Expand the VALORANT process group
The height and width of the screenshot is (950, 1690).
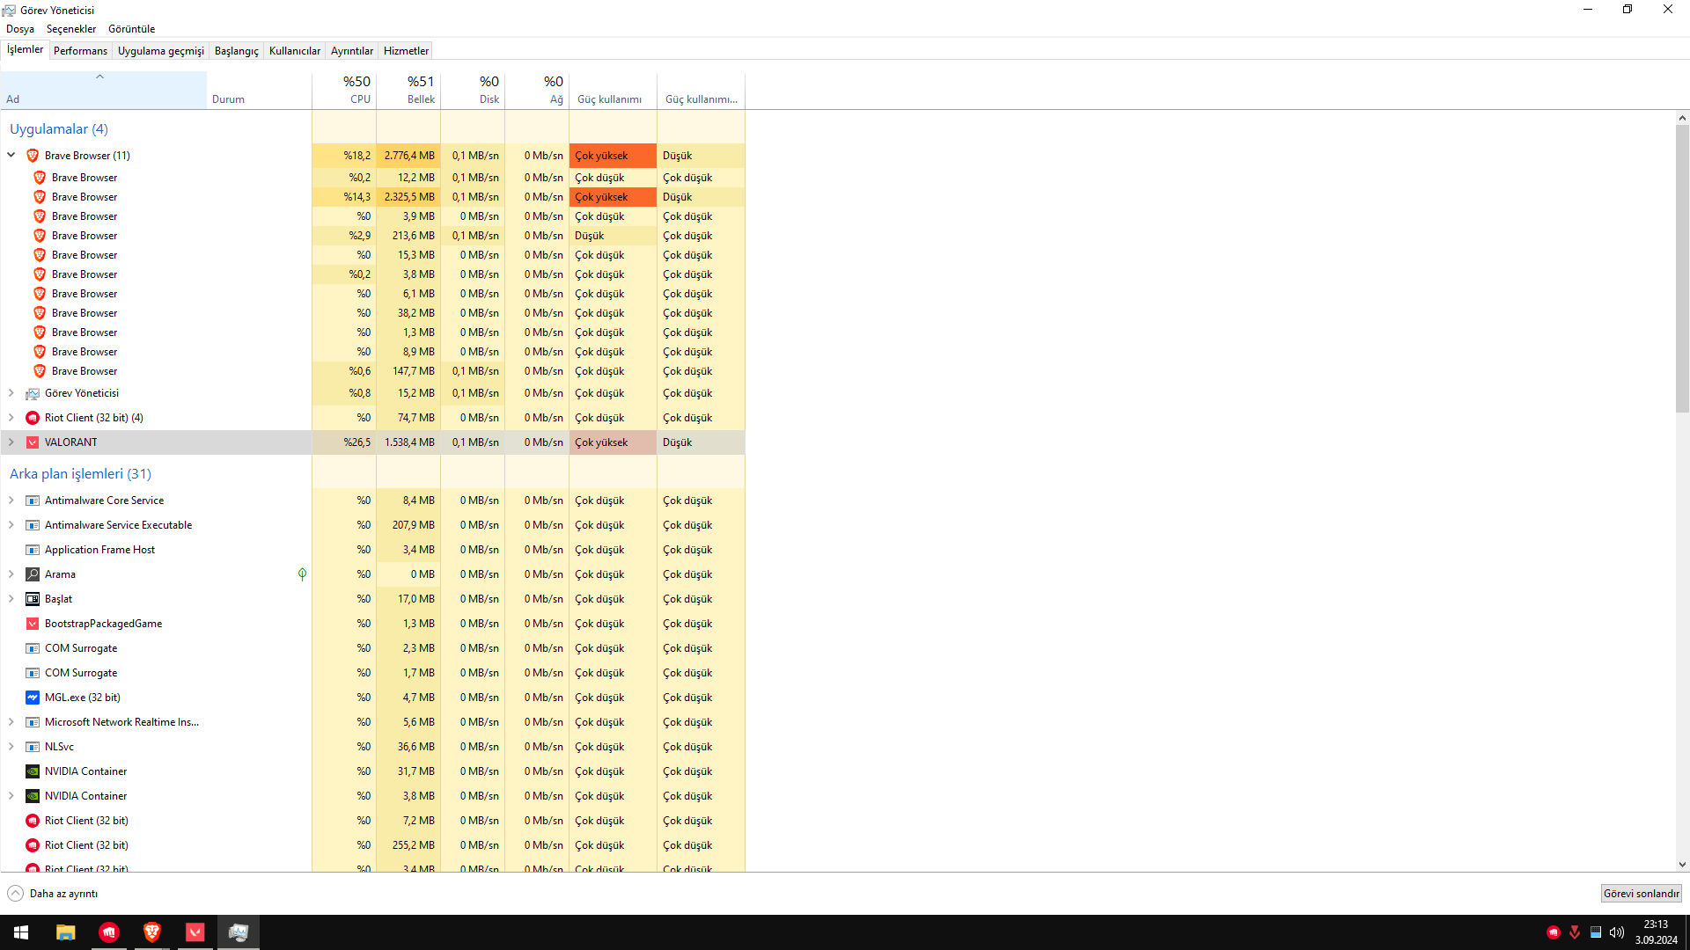11,442
